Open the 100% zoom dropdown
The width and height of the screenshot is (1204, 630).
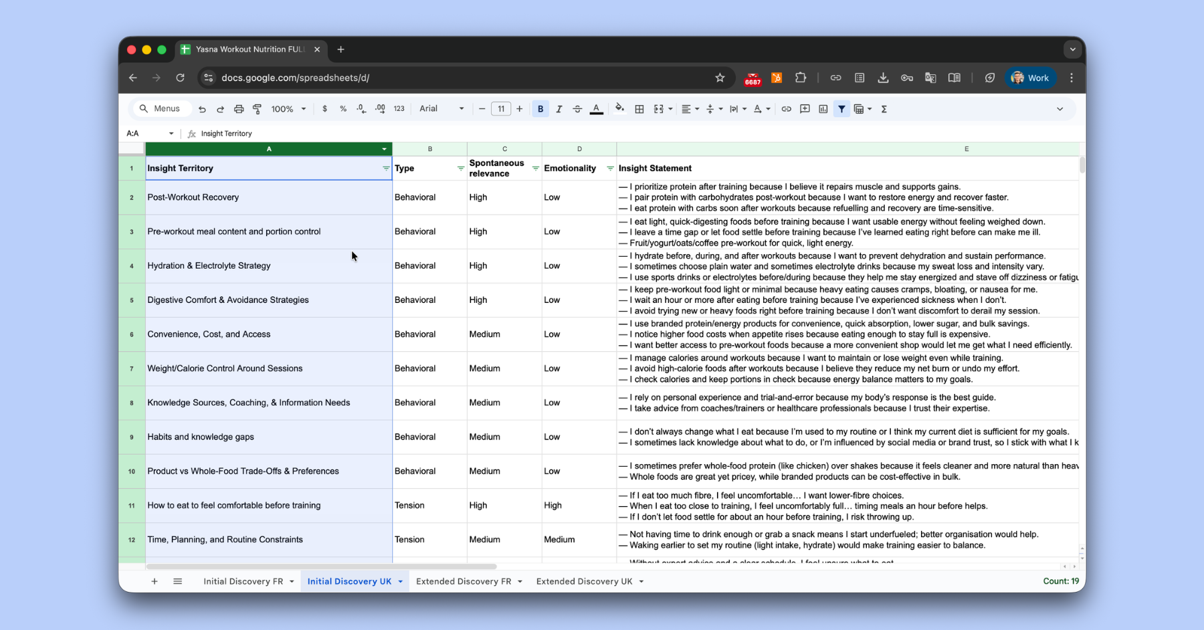[288, 109]
